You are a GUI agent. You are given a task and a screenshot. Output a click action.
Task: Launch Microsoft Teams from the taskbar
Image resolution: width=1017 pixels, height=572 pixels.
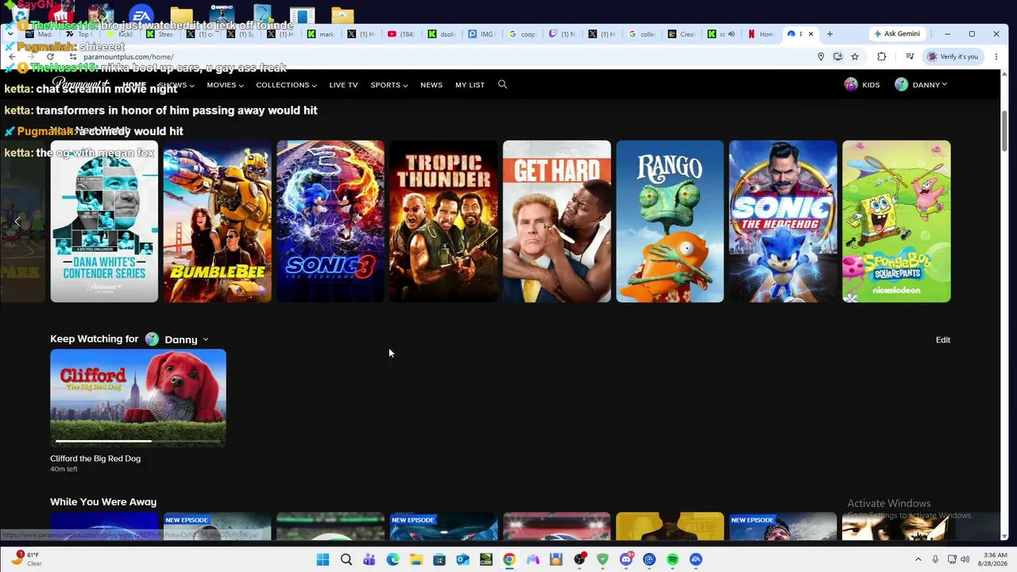tap(369, 559)
